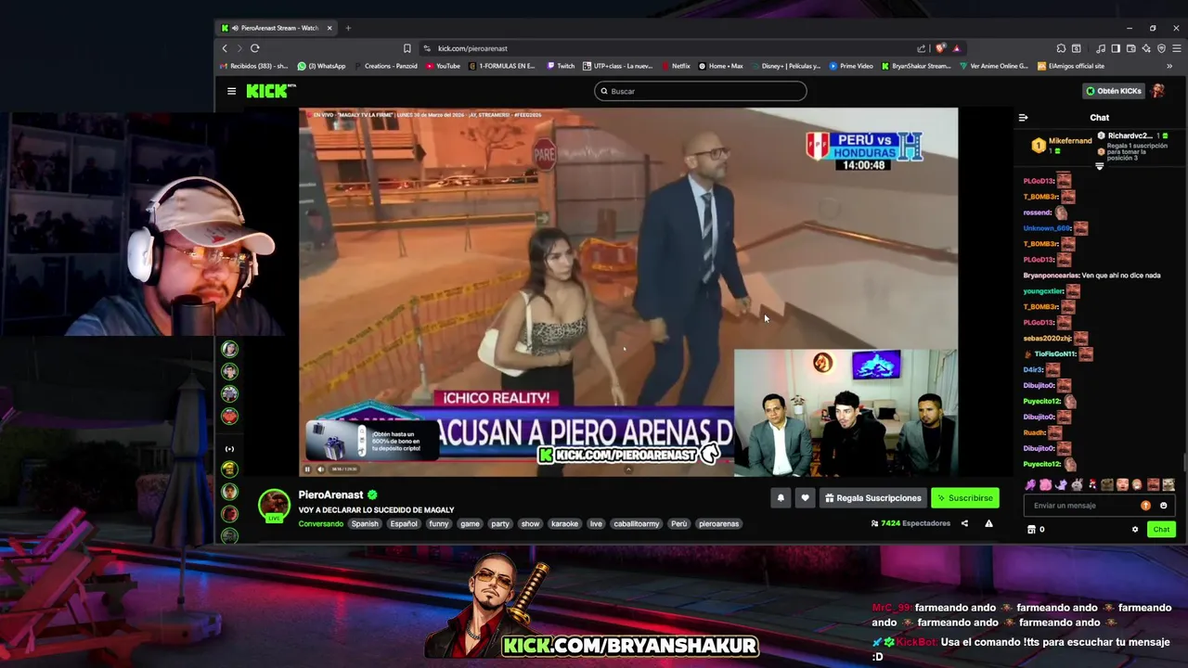Image resolution: width=1188 pixels, height=668 pixels.
Task: Click Mikefernand top gifter entry
Action: pos(1063,145)
